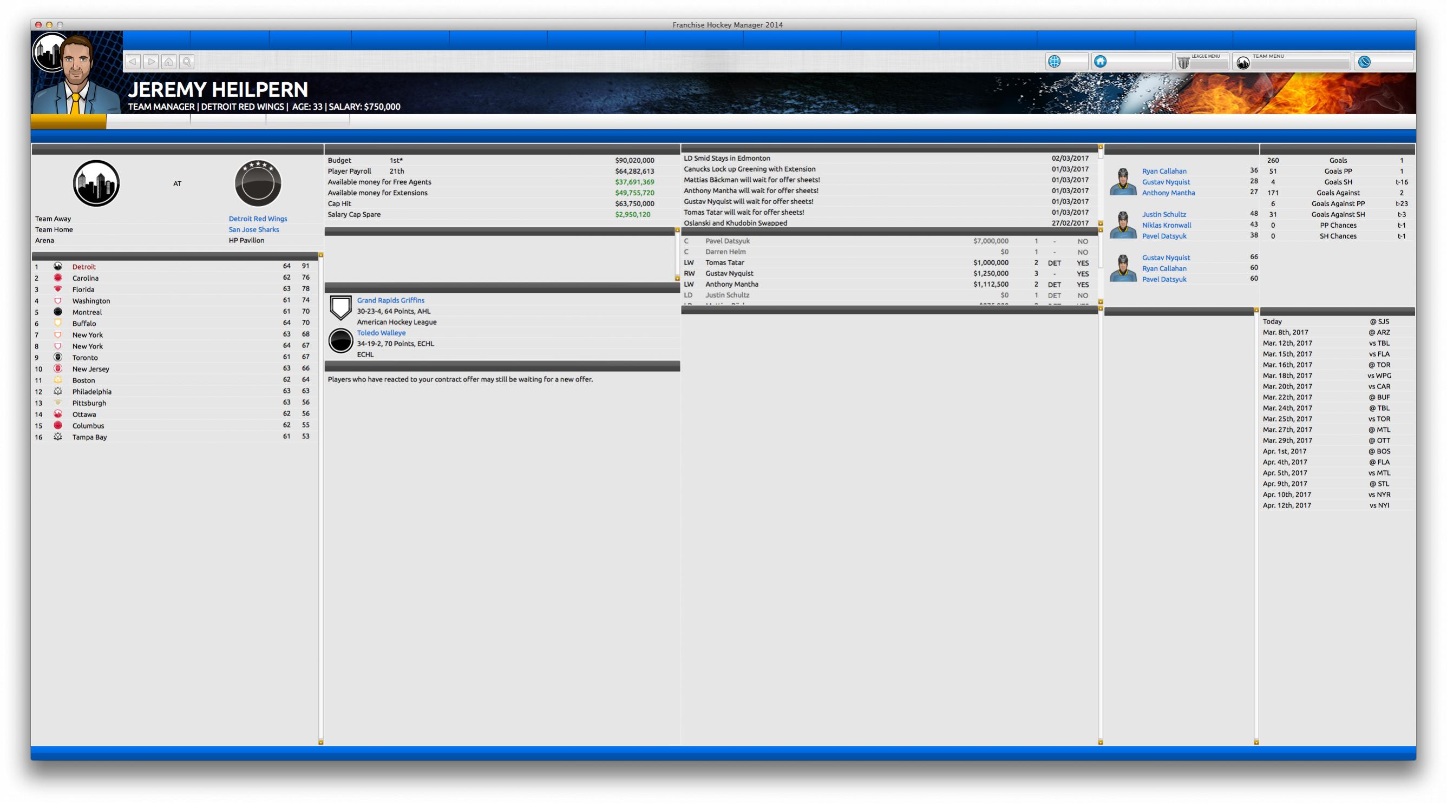Click the 'PP Chances' stat row
The image size is (1447, 803).
[1337, 225]
